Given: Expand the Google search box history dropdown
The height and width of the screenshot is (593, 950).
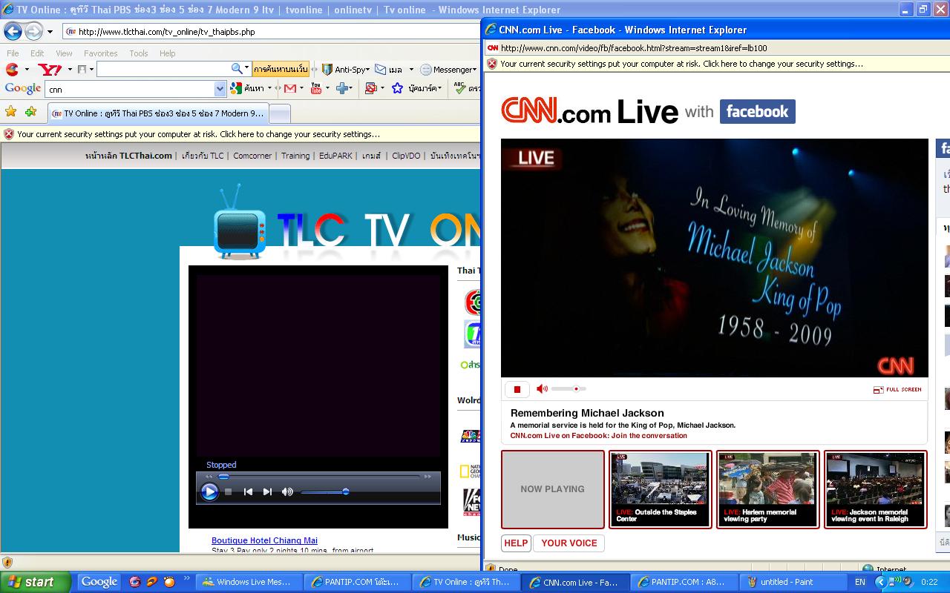Looking at the screenshot, I should 220,89.
